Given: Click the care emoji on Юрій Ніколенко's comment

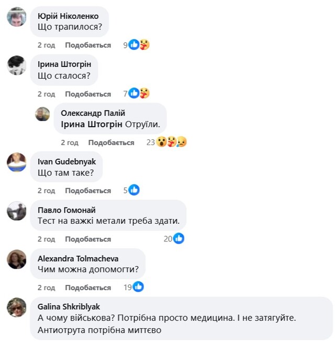Looking at the screenshot, I should click(144, 45).
